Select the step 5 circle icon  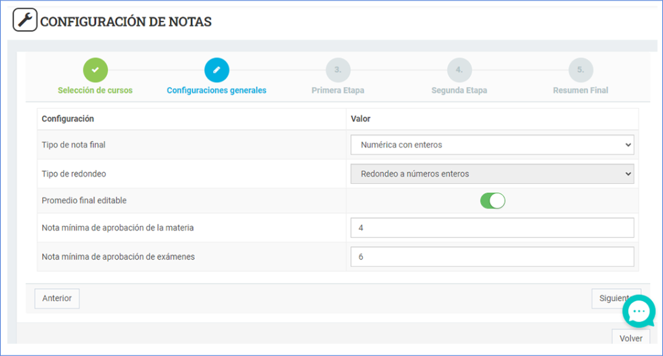coord(580,70)
